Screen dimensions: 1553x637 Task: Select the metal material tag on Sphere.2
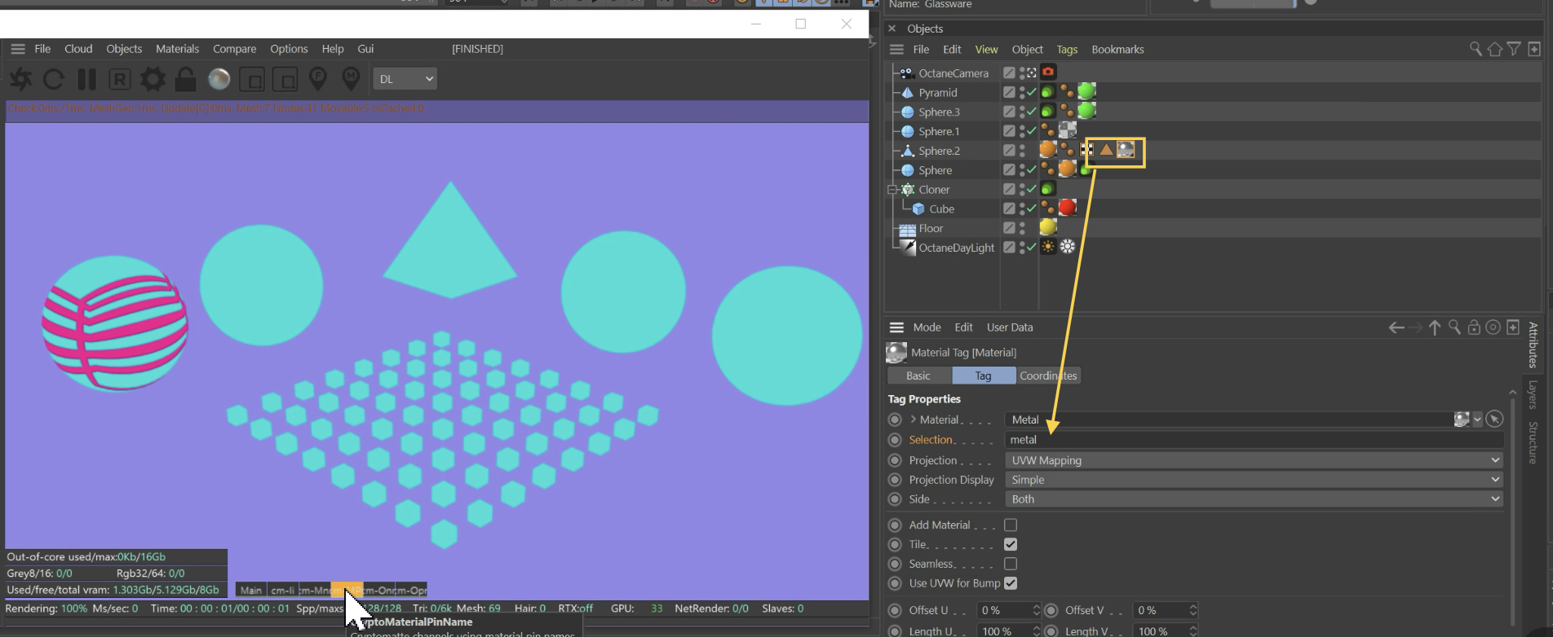(x=1126, y=150)
